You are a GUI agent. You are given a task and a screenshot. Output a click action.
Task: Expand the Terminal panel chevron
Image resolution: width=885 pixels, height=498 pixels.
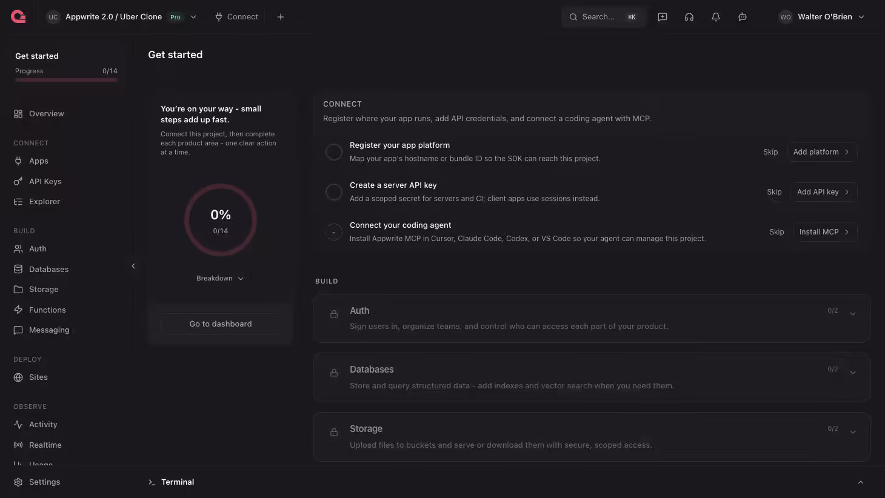[x=861, y=482]
